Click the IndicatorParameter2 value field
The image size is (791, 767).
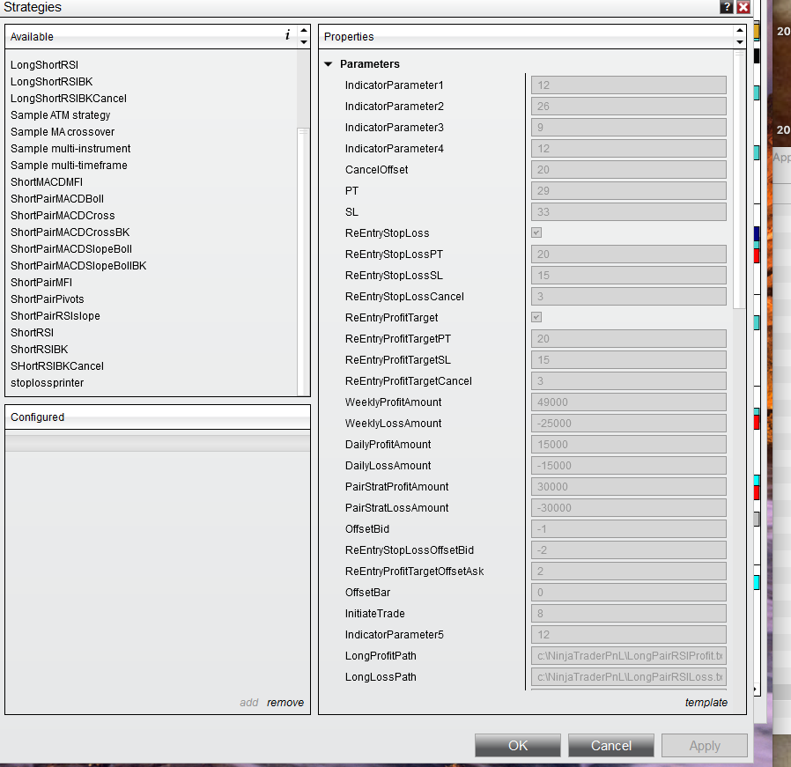click(x=629, y=107)
